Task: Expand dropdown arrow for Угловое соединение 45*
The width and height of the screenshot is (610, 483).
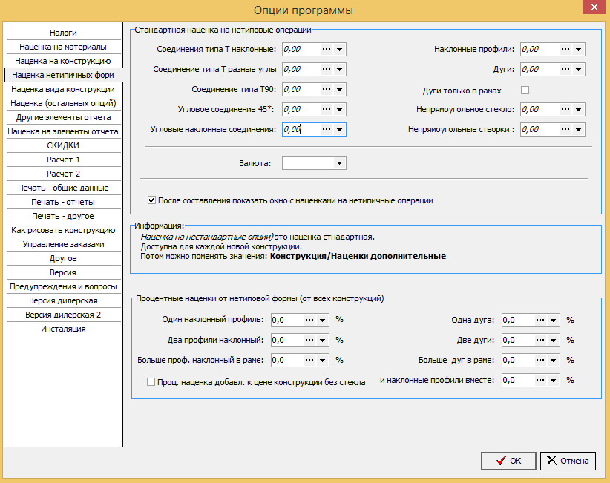Action: pos(339,110)
